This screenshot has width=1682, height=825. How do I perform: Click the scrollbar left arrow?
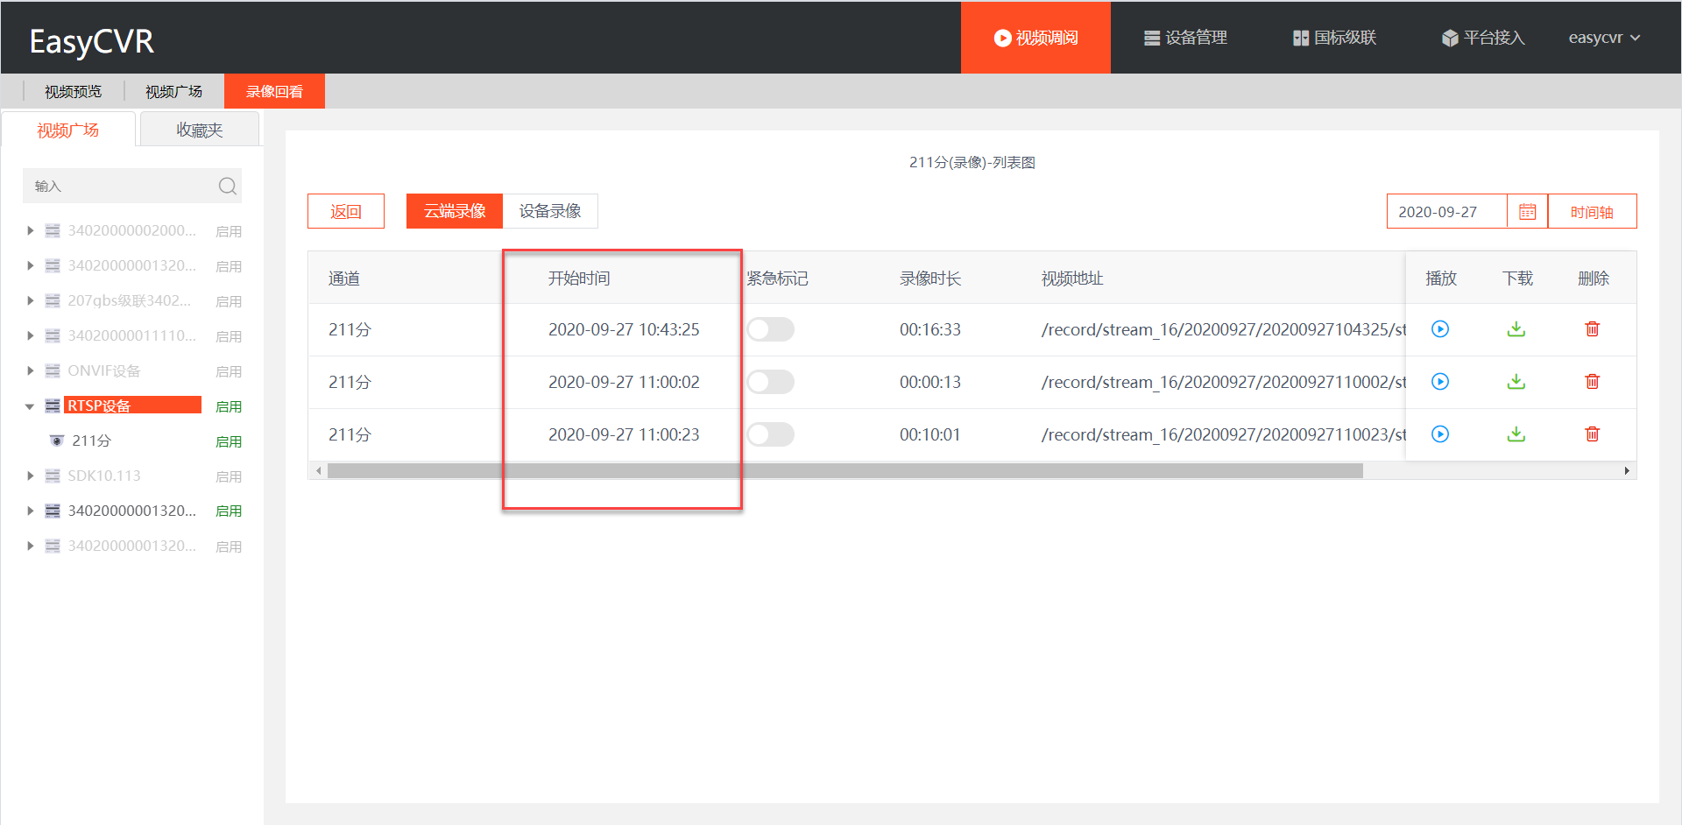point(319,471)
